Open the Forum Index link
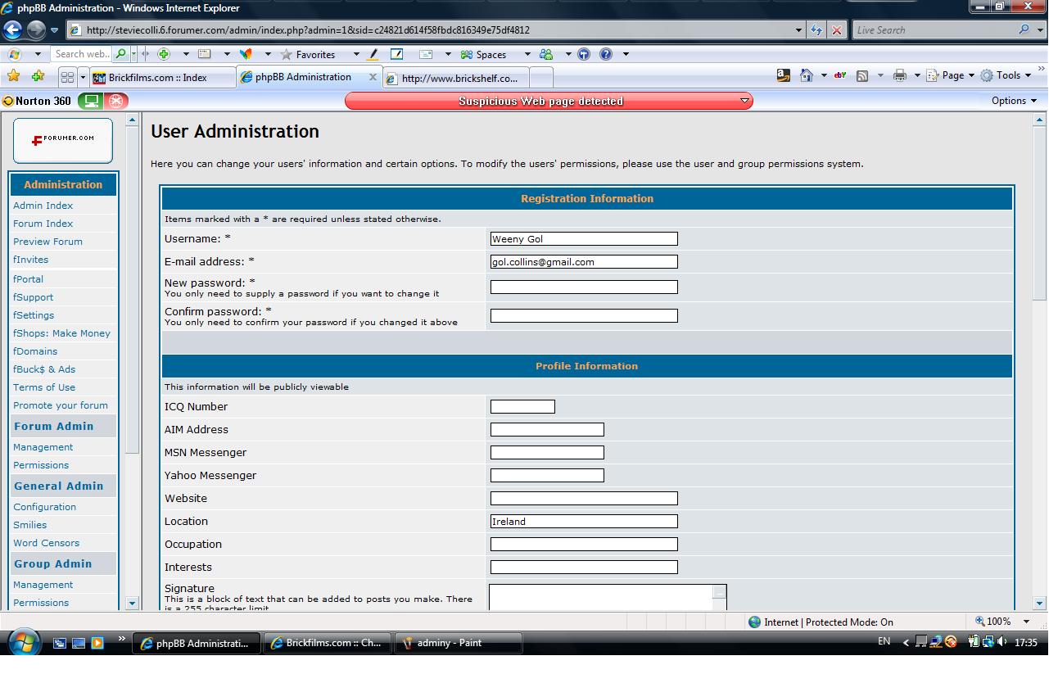Screen dimensions: 1058x683 (43, 224)
